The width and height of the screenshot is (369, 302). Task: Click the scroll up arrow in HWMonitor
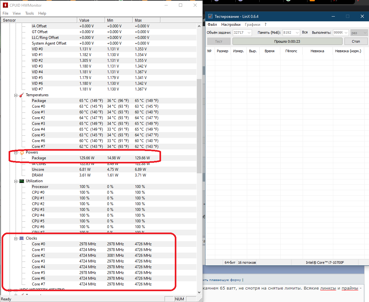point(199,26)
